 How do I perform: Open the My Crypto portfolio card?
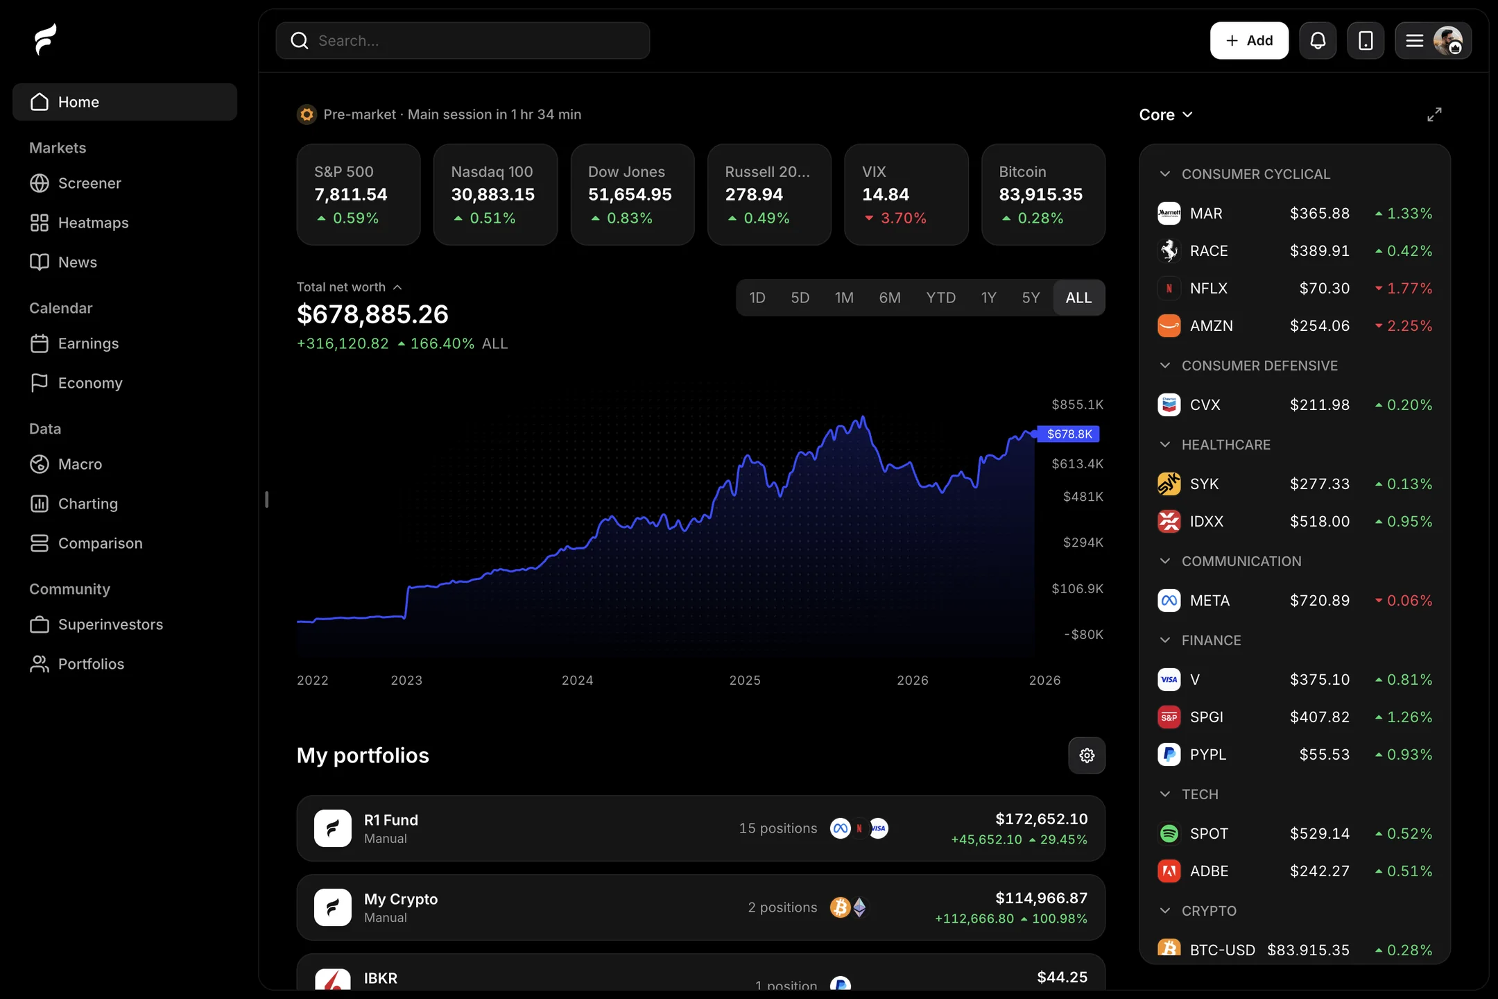pyautogui.click(x=700, y=907)
